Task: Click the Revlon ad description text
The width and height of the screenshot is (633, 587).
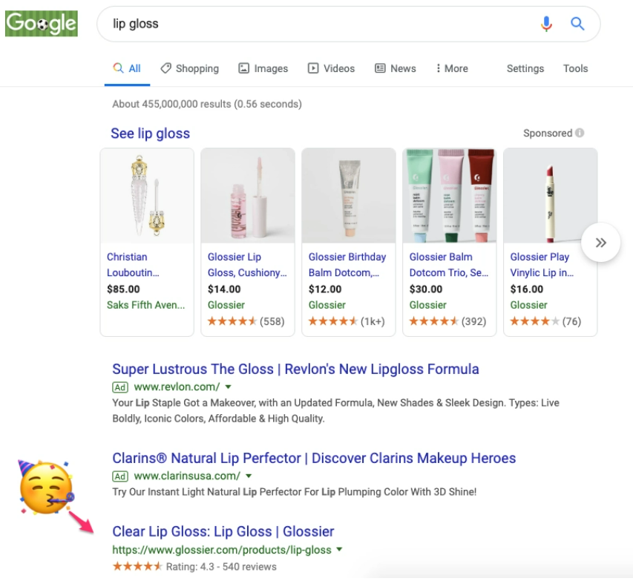Action: [336, 410]
